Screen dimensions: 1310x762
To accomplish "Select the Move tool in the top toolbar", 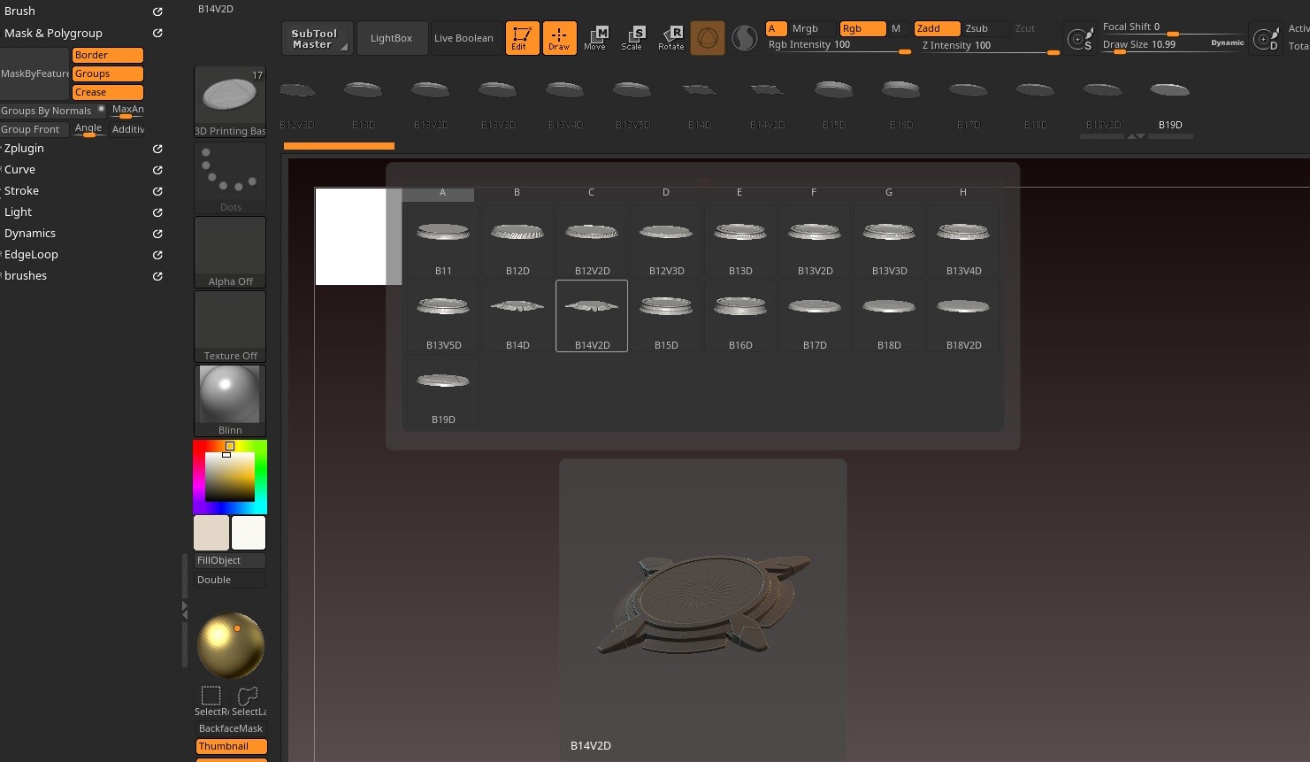I will pyautogui.click(x=596, y=37).
